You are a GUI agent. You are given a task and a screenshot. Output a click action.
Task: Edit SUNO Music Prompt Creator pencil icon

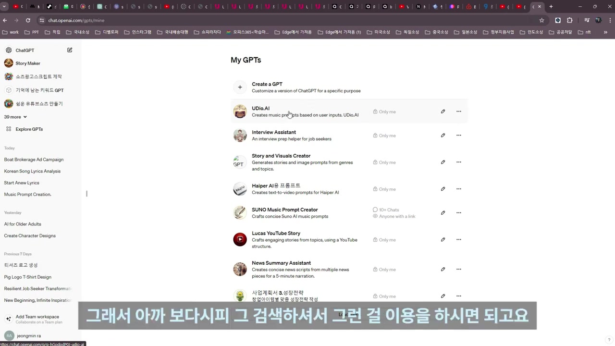(443, 213)
